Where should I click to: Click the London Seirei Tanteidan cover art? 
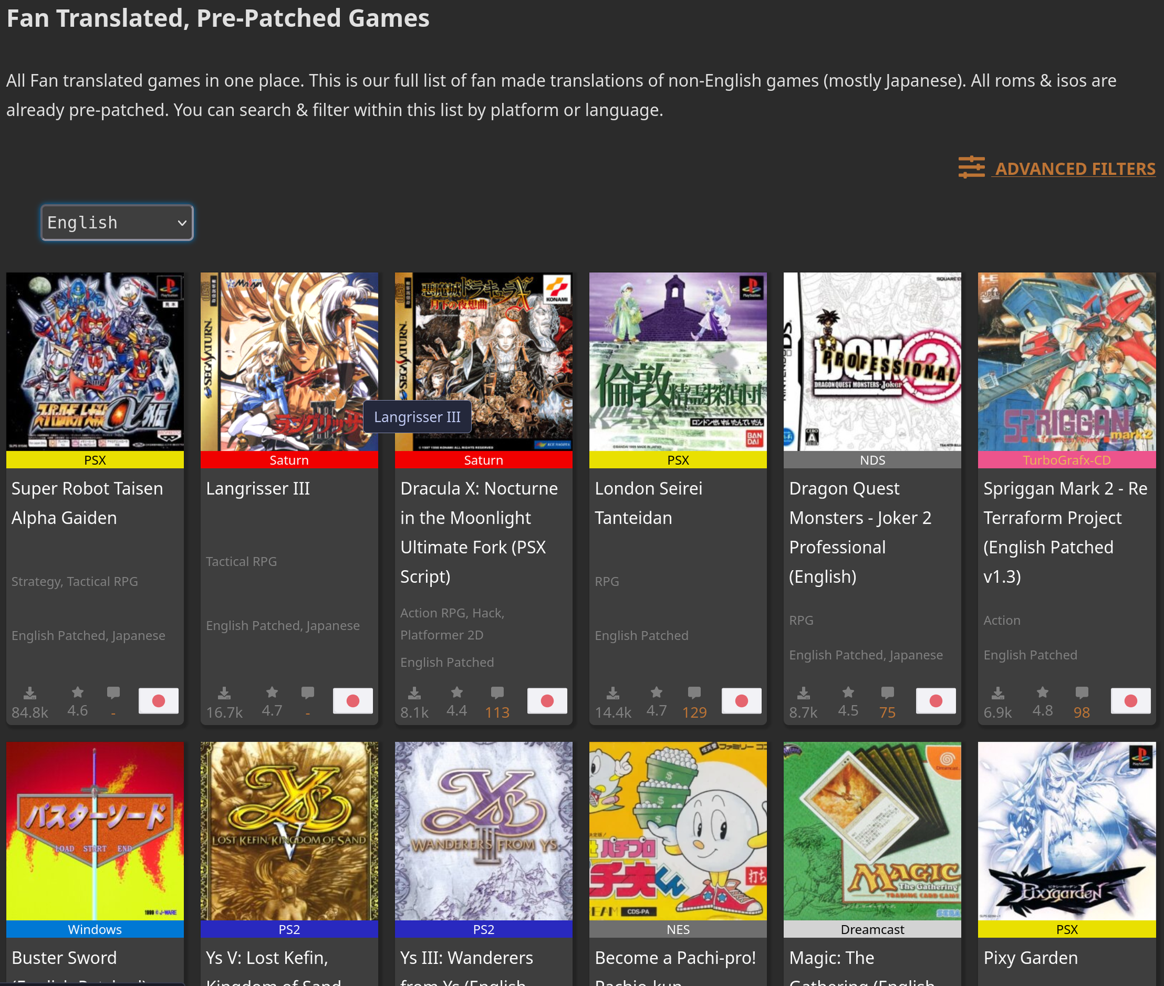678,361
